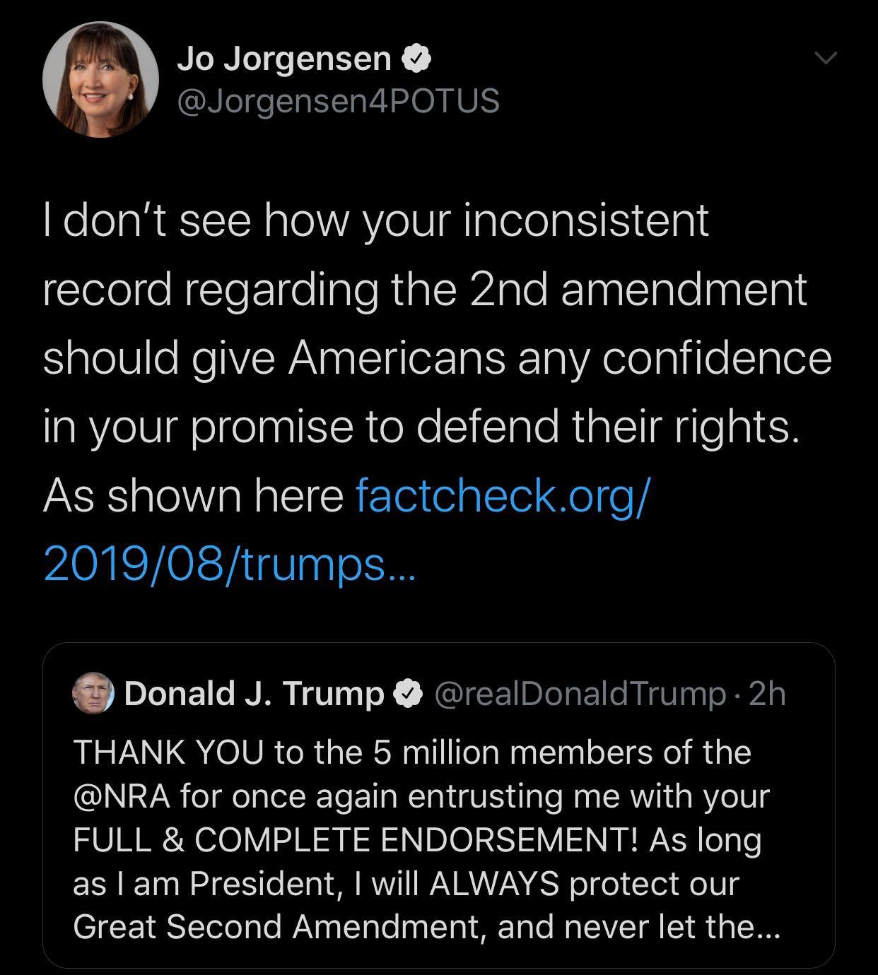878x975 pixels.
Task: Click the Jo Jorgensen display name
Action: (284, 59)
